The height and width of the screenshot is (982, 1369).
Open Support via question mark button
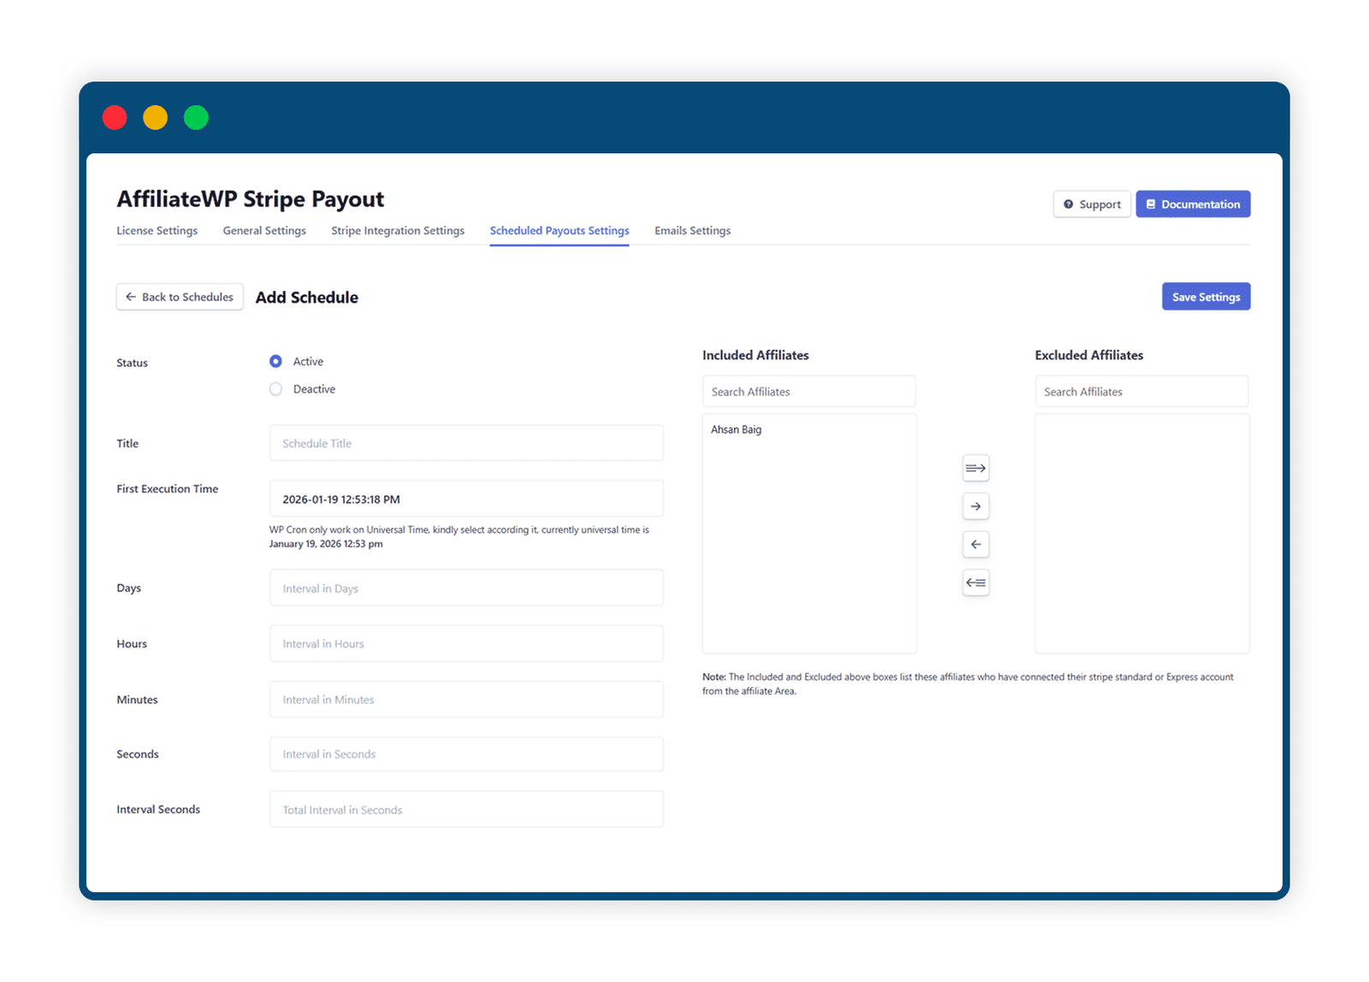coord(1092,204)
